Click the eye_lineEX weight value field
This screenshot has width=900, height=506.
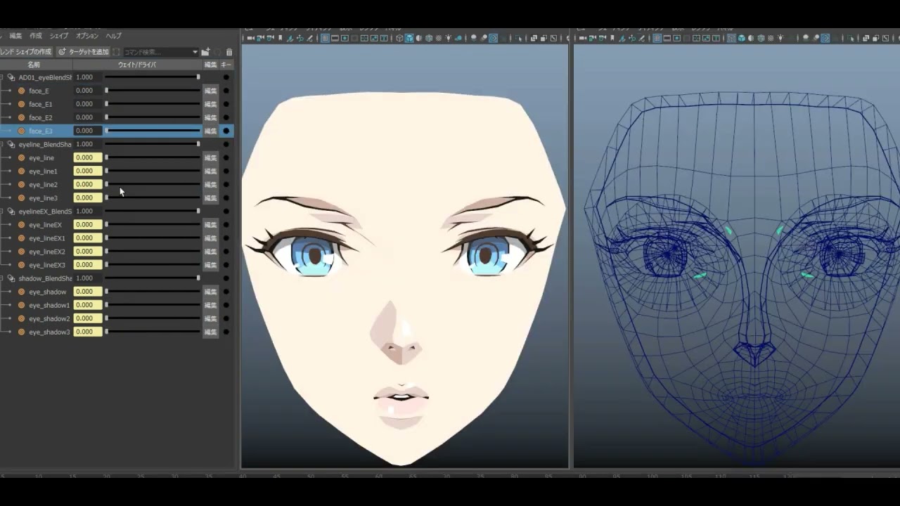tap(88, 225)
